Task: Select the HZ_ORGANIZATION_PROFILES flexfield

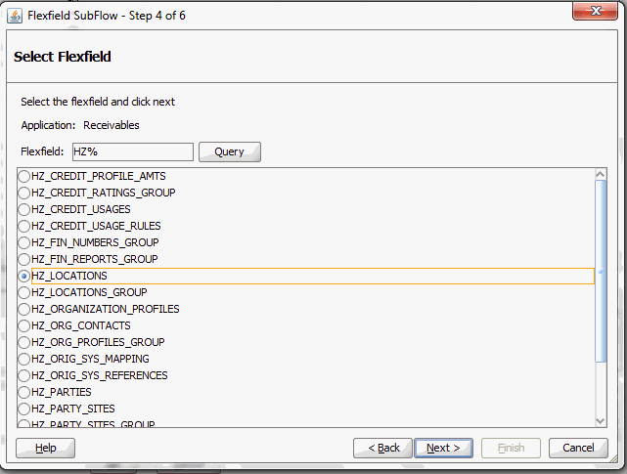Action: point(24,310)
